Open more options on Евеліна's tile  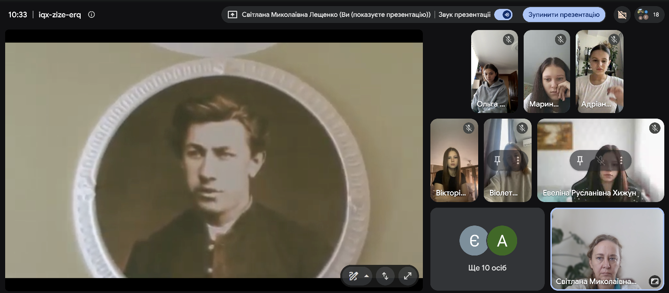(621, 161)
